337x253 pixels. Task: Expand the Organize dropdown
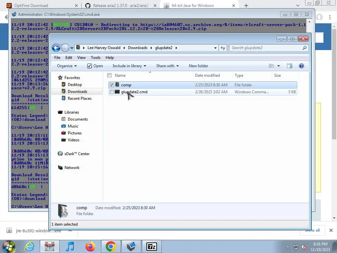[x=66, y=66]
